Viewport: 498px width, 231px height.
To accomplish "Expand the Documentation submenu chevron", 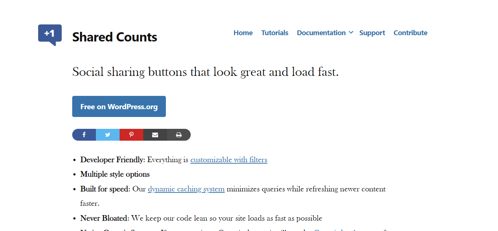I will (x=351, y=33).
